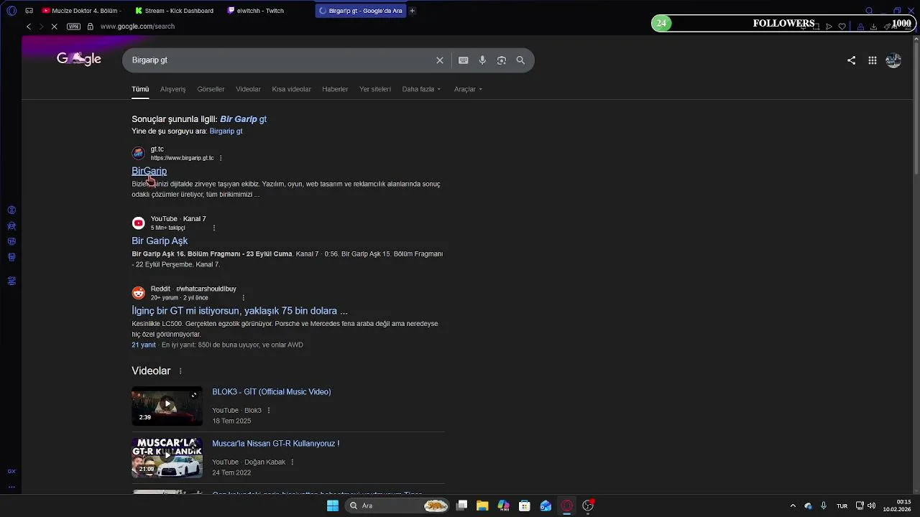The height and width of the screenshot is (517, 920).
Task: Open Task View on the taskbar
Action: pos(462,506)
